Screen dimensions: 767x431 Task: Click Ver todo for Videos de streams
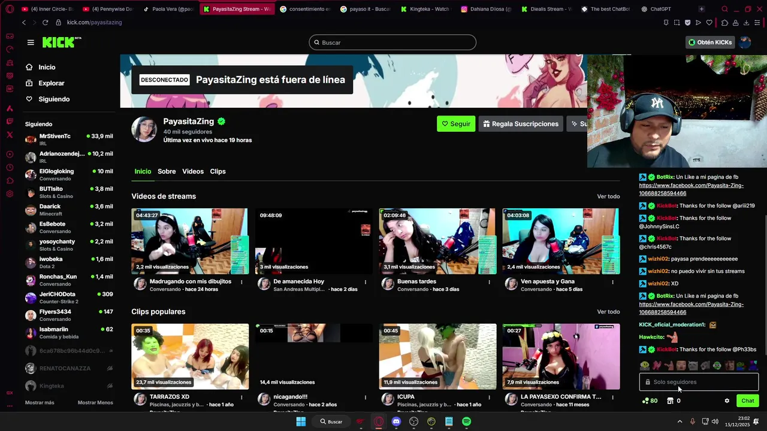pyautogui.click(x=608, y=196)
